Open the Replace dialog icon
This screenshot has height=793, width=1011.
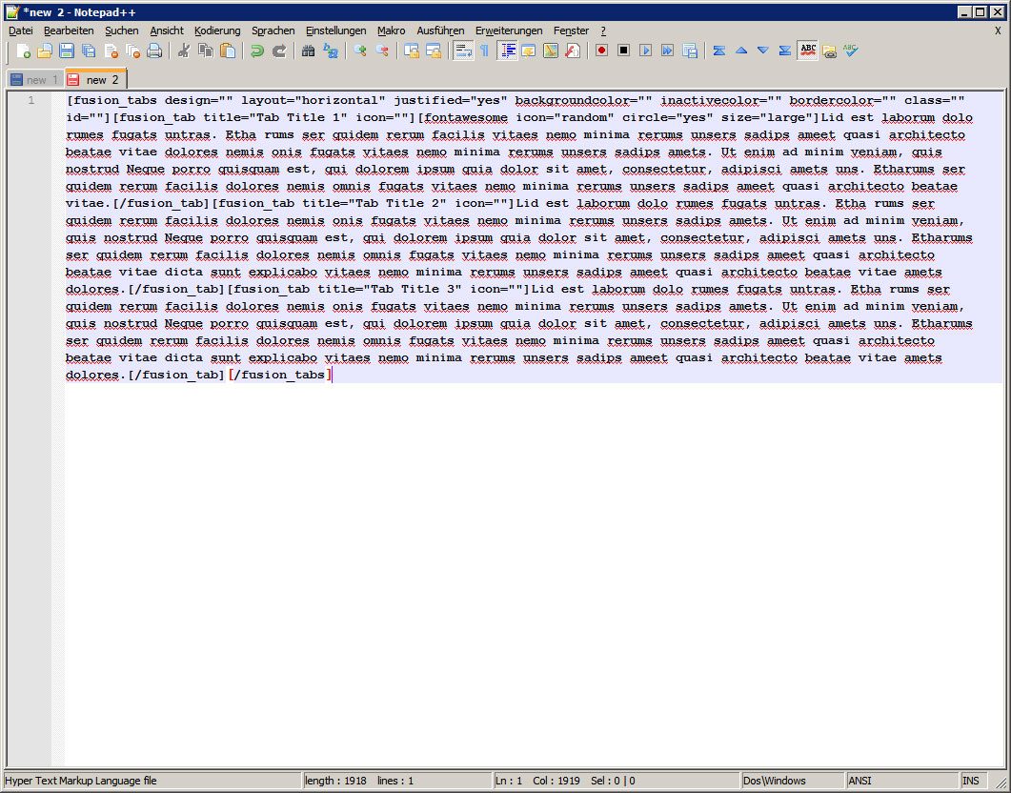coord(330,51)
